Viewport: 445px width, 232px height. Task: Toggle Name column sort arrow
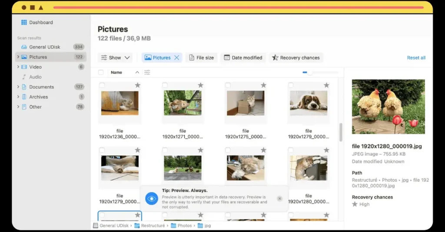point(137,72)
